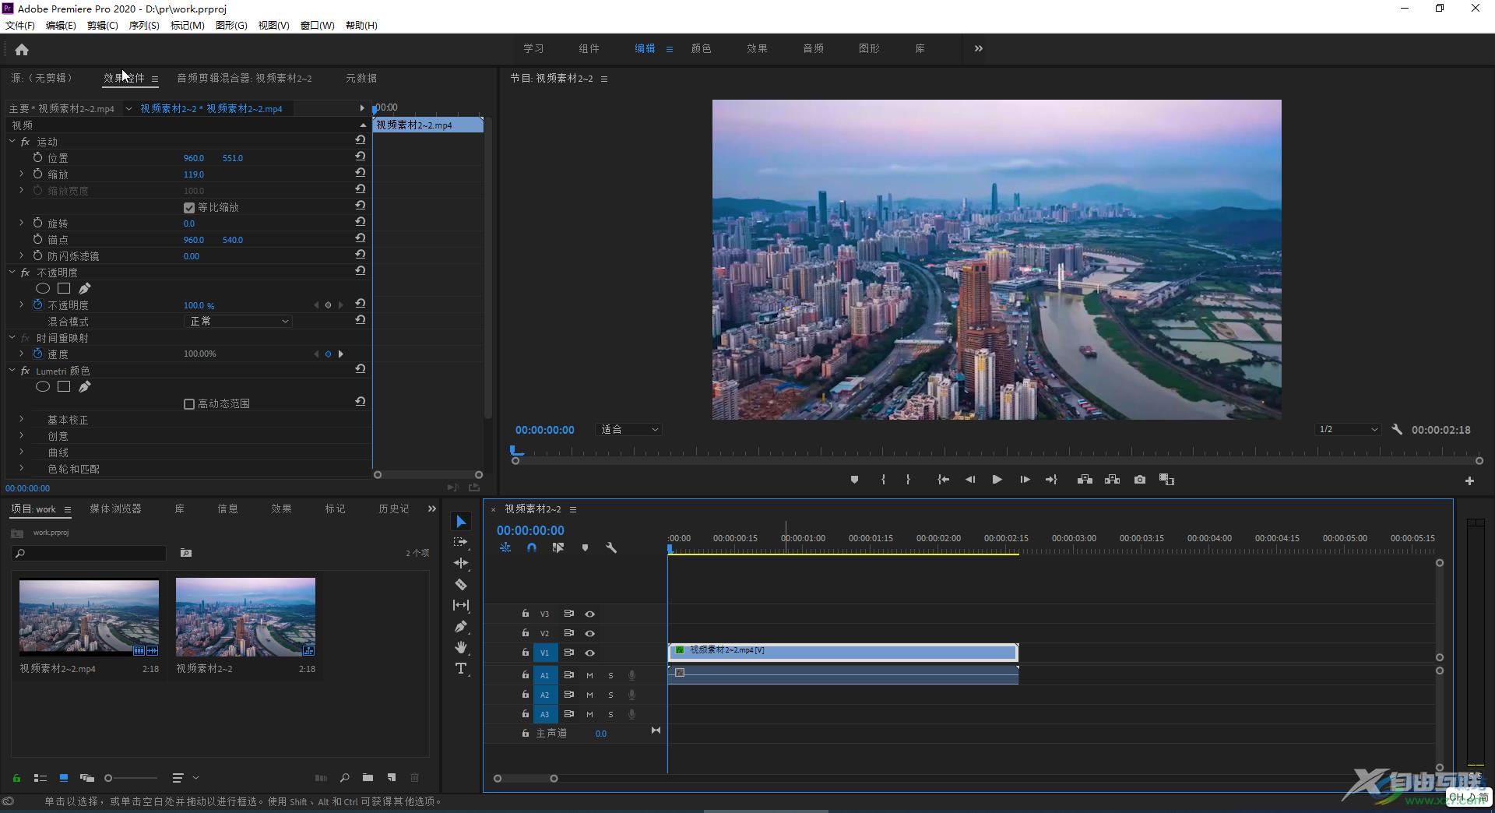Select the Selection tool arrow
The image size is (1495, 813).
pos(461,522)
